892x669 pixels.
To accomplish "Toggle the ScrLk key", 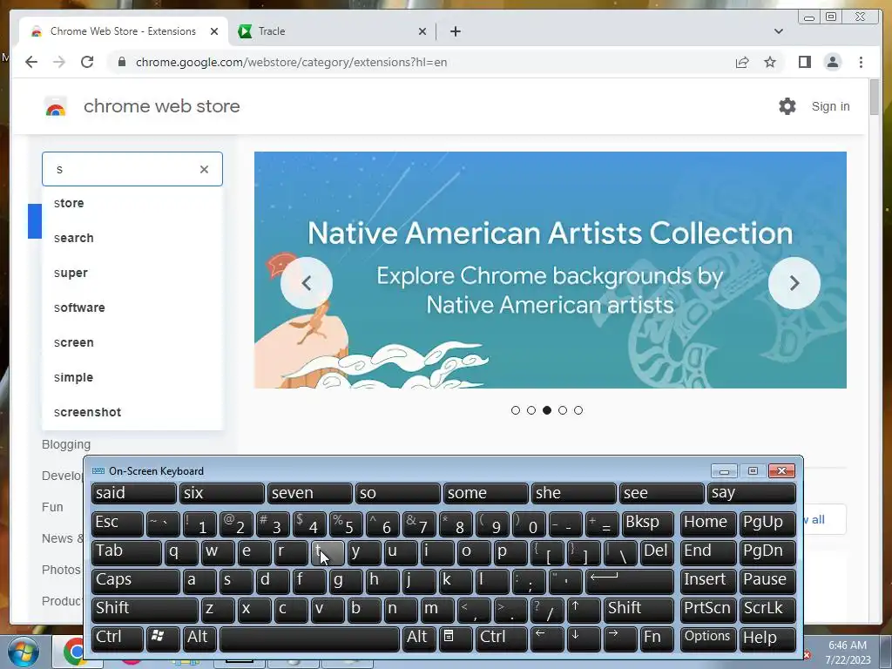I will click(x=767, y=609).
